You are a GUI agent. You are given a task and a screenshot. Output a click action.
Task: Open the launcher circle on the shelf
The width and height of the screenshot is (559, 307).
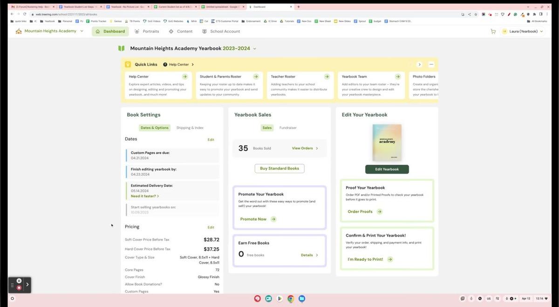[12, 298]
